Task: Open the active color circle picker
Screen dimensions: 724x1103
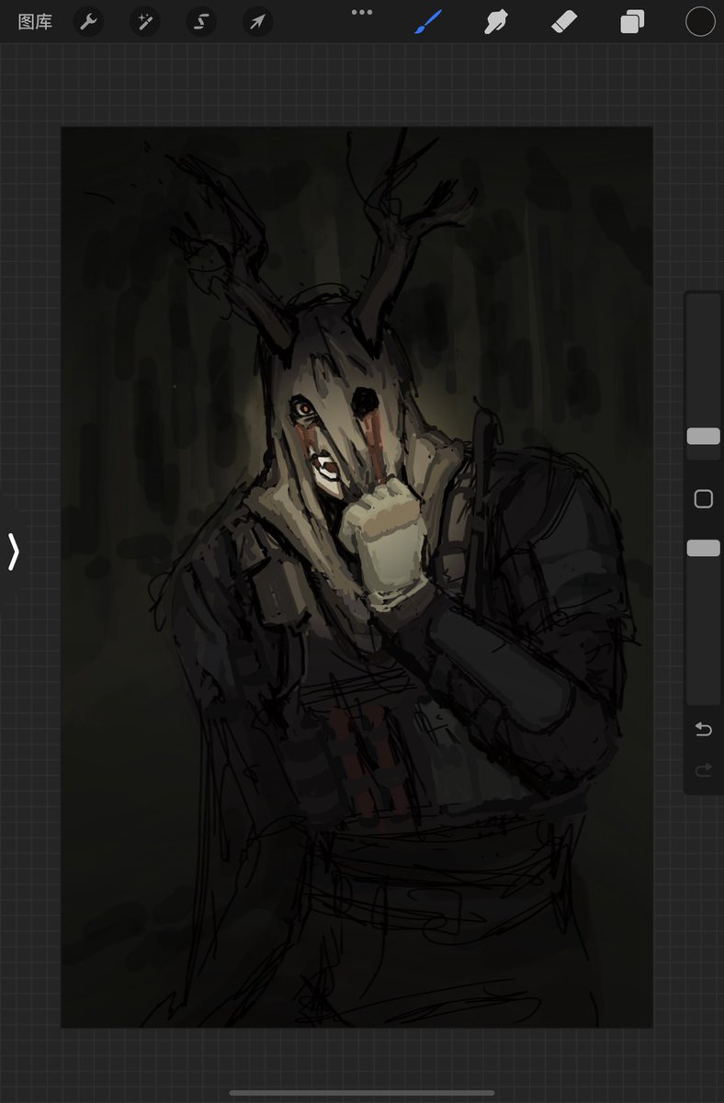Action: point(700,22)
